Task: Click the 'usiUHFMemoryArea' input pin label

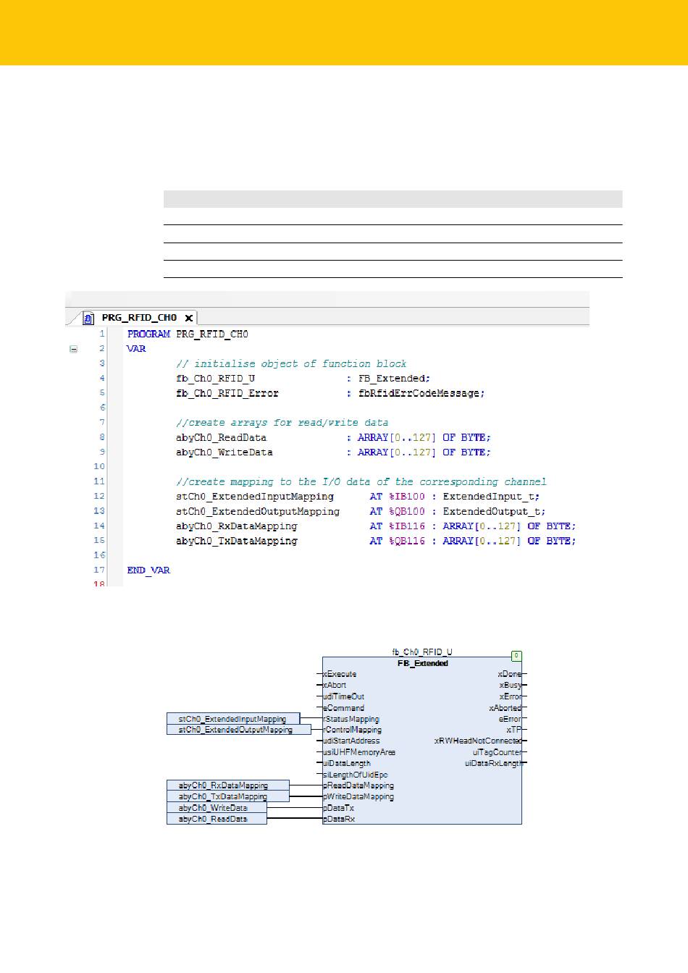Action: pos(359,752)
